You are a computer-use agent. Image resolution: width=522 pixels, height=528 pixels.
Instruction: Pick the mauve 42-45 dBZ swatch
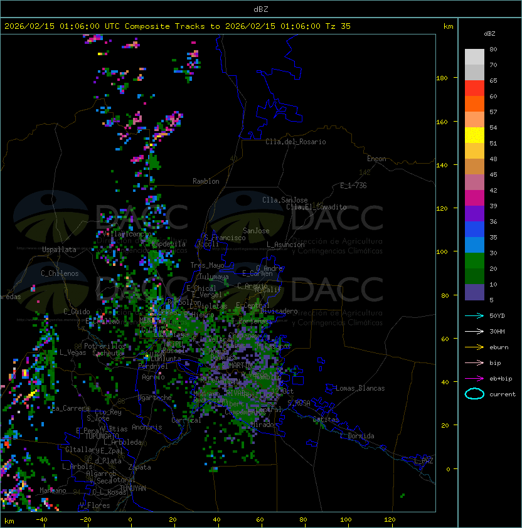pyautogui.click(x=474, y=182)
